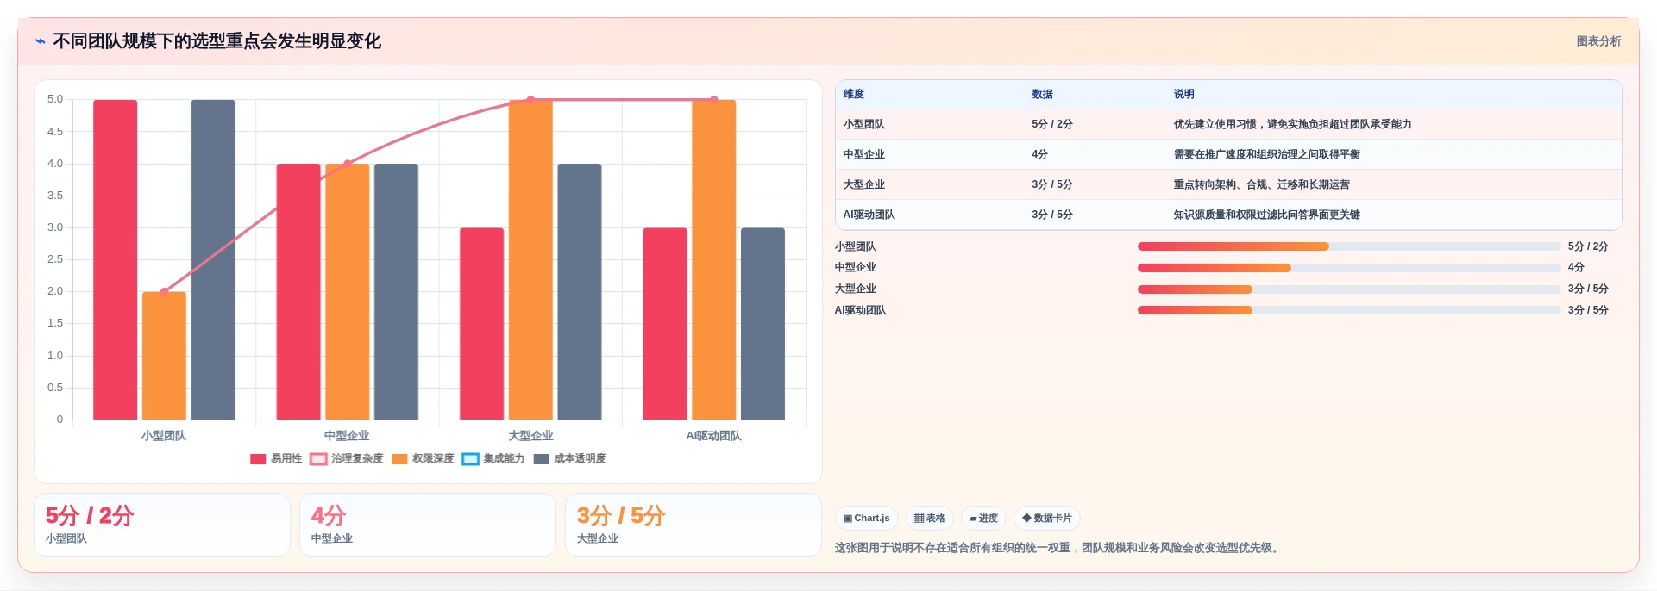Click the orange bar for 中型企业
This screenshot has width=1657, height=591.
[348, 291]
